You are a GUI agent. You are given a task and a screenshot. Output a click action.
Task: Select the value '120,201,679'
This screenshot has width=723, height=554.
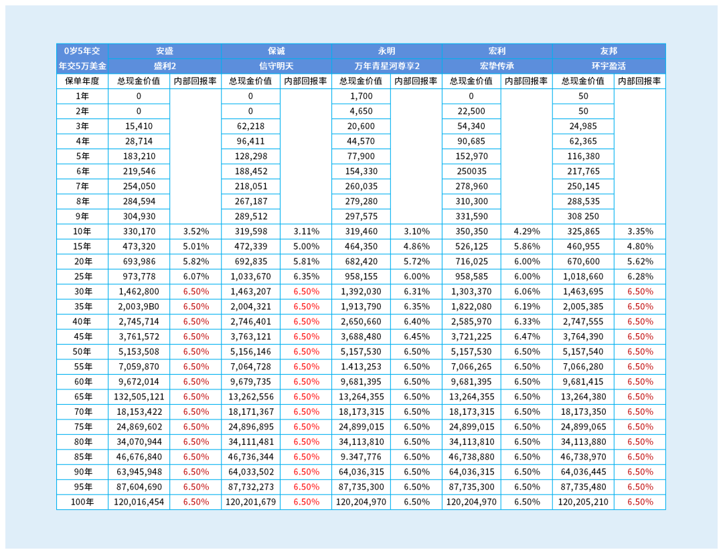250,502
